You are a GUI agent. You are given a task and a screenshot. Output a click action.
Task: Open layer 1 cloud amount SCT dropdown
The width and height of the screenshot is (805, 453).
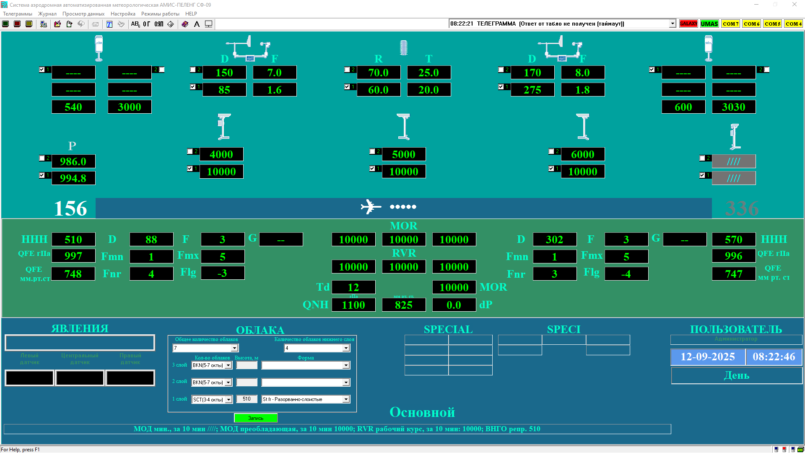point(229,400)
